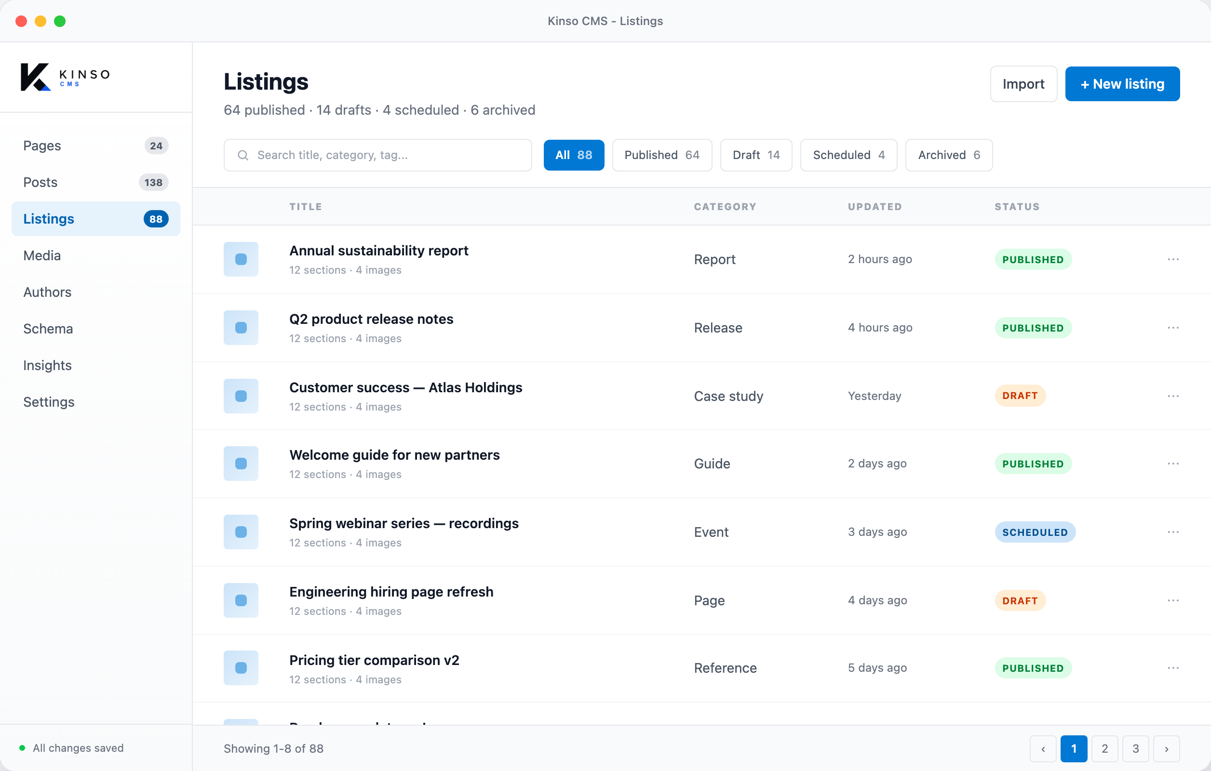Image resolution: width=1211 pixels, height=771 pixels.
Task: Sort by the UPDATED column header
Action: [875, 207]
